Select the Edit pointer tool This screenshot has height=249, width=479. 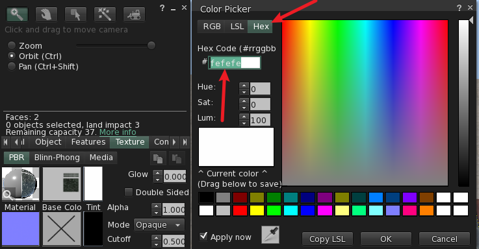point(75,14)
